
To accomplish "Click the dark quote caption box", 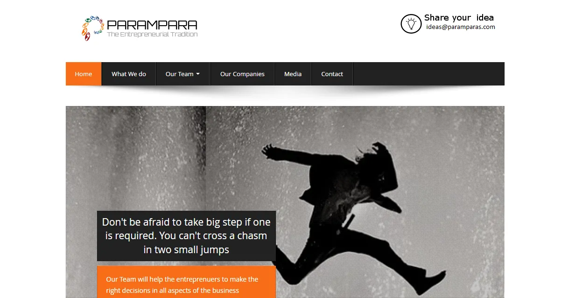I will (x=186, y=236).
